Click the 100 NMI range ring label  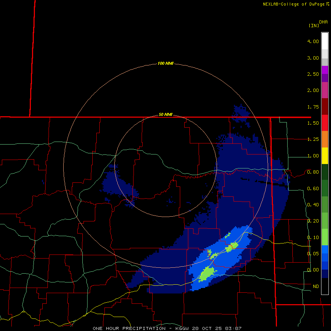click(x=165, y=63)
